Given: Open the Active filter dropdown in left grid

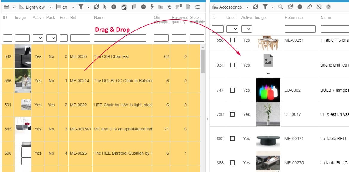Looking at the screenshot, I should pyautogui.click(x=38, y=38).
